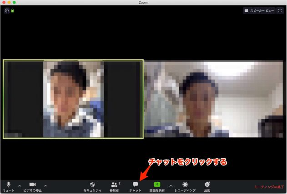Expand audio options arrow beside ミュート
This screenshot has height=194, width=287.
point(19,185)
